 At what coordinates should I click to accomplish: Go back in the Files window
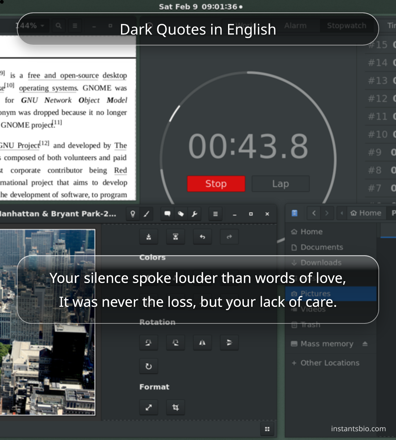(x=314, y=213)
